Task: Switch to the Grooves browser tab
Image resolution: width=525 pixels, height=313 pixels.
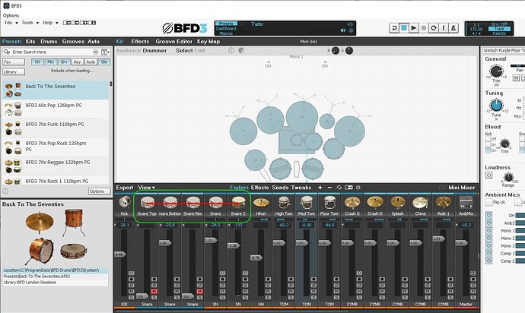Action: point(73,42)
